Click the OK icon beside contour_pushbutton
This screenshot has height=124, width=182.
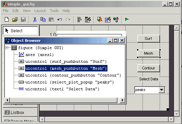21,75
